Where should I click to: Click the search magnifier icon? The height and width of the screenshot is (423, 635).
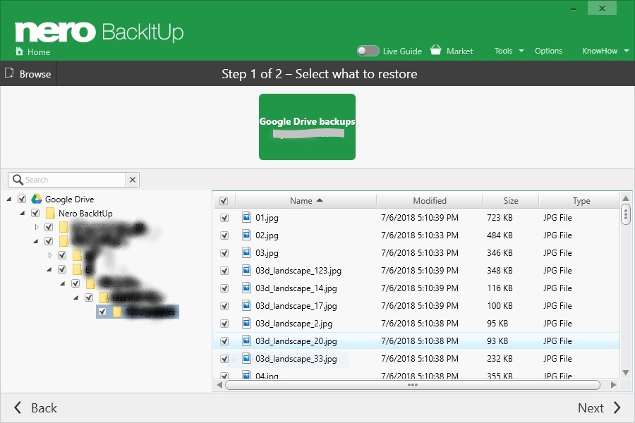click(18, 179)
